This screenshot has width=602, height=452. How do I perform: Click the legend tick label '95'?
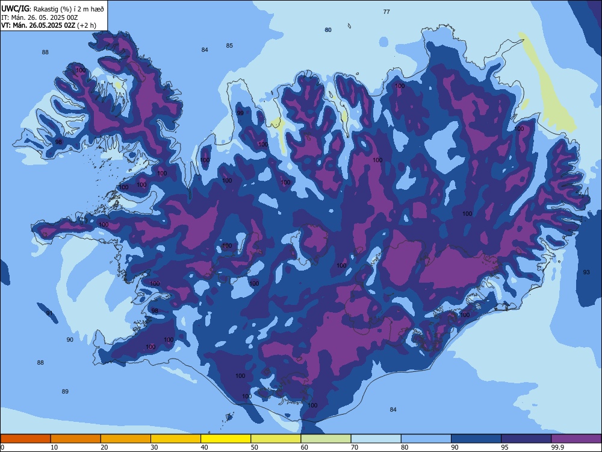pos(505,447)
